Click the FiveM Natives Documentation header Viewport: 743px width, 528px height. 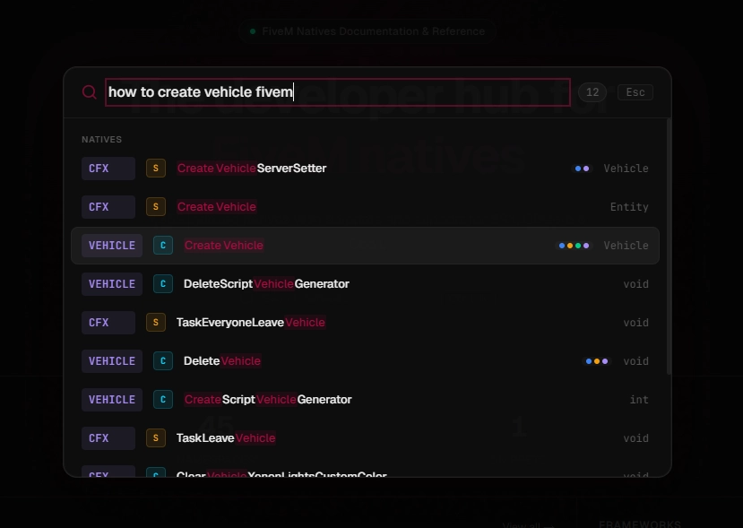point(372,30)
